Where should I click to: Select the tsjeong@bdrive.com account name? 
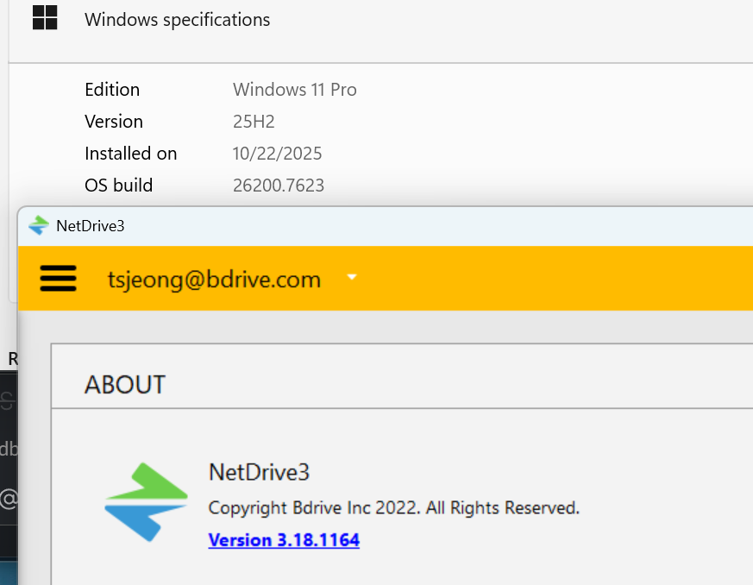214,279
